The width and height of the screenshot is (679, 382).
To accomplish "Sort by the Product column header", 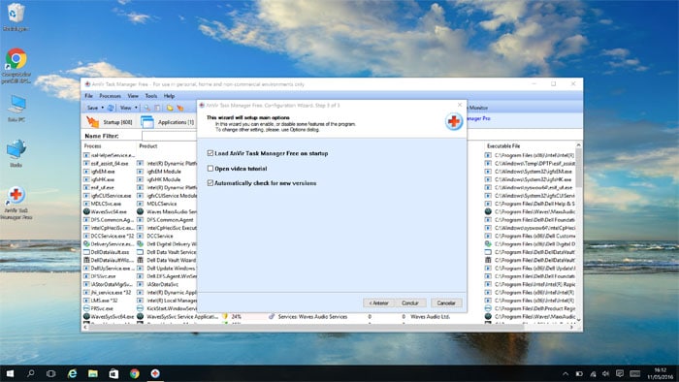I will [x=167, y=146].
